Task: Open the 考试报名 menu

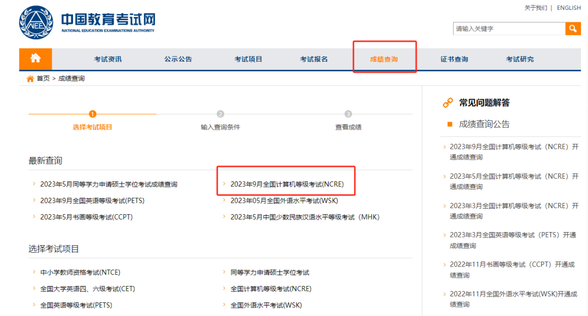Action: coord(314,59)
